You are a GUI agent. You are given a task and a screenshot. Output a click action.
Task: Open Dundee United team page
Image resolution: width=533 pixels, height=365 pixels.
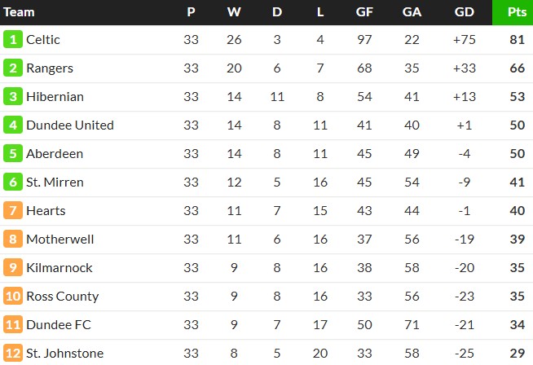tap(70, 125)
